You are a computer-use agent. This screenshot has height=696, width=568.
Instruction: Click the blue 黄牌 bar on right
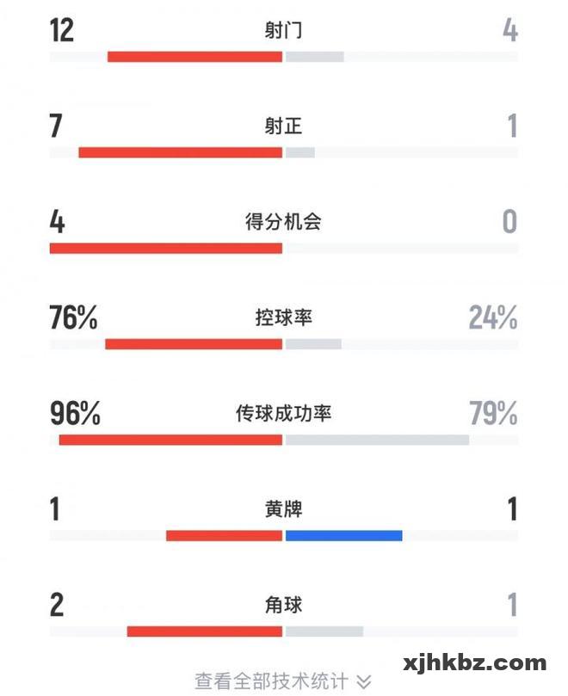[x=343, y=535]
